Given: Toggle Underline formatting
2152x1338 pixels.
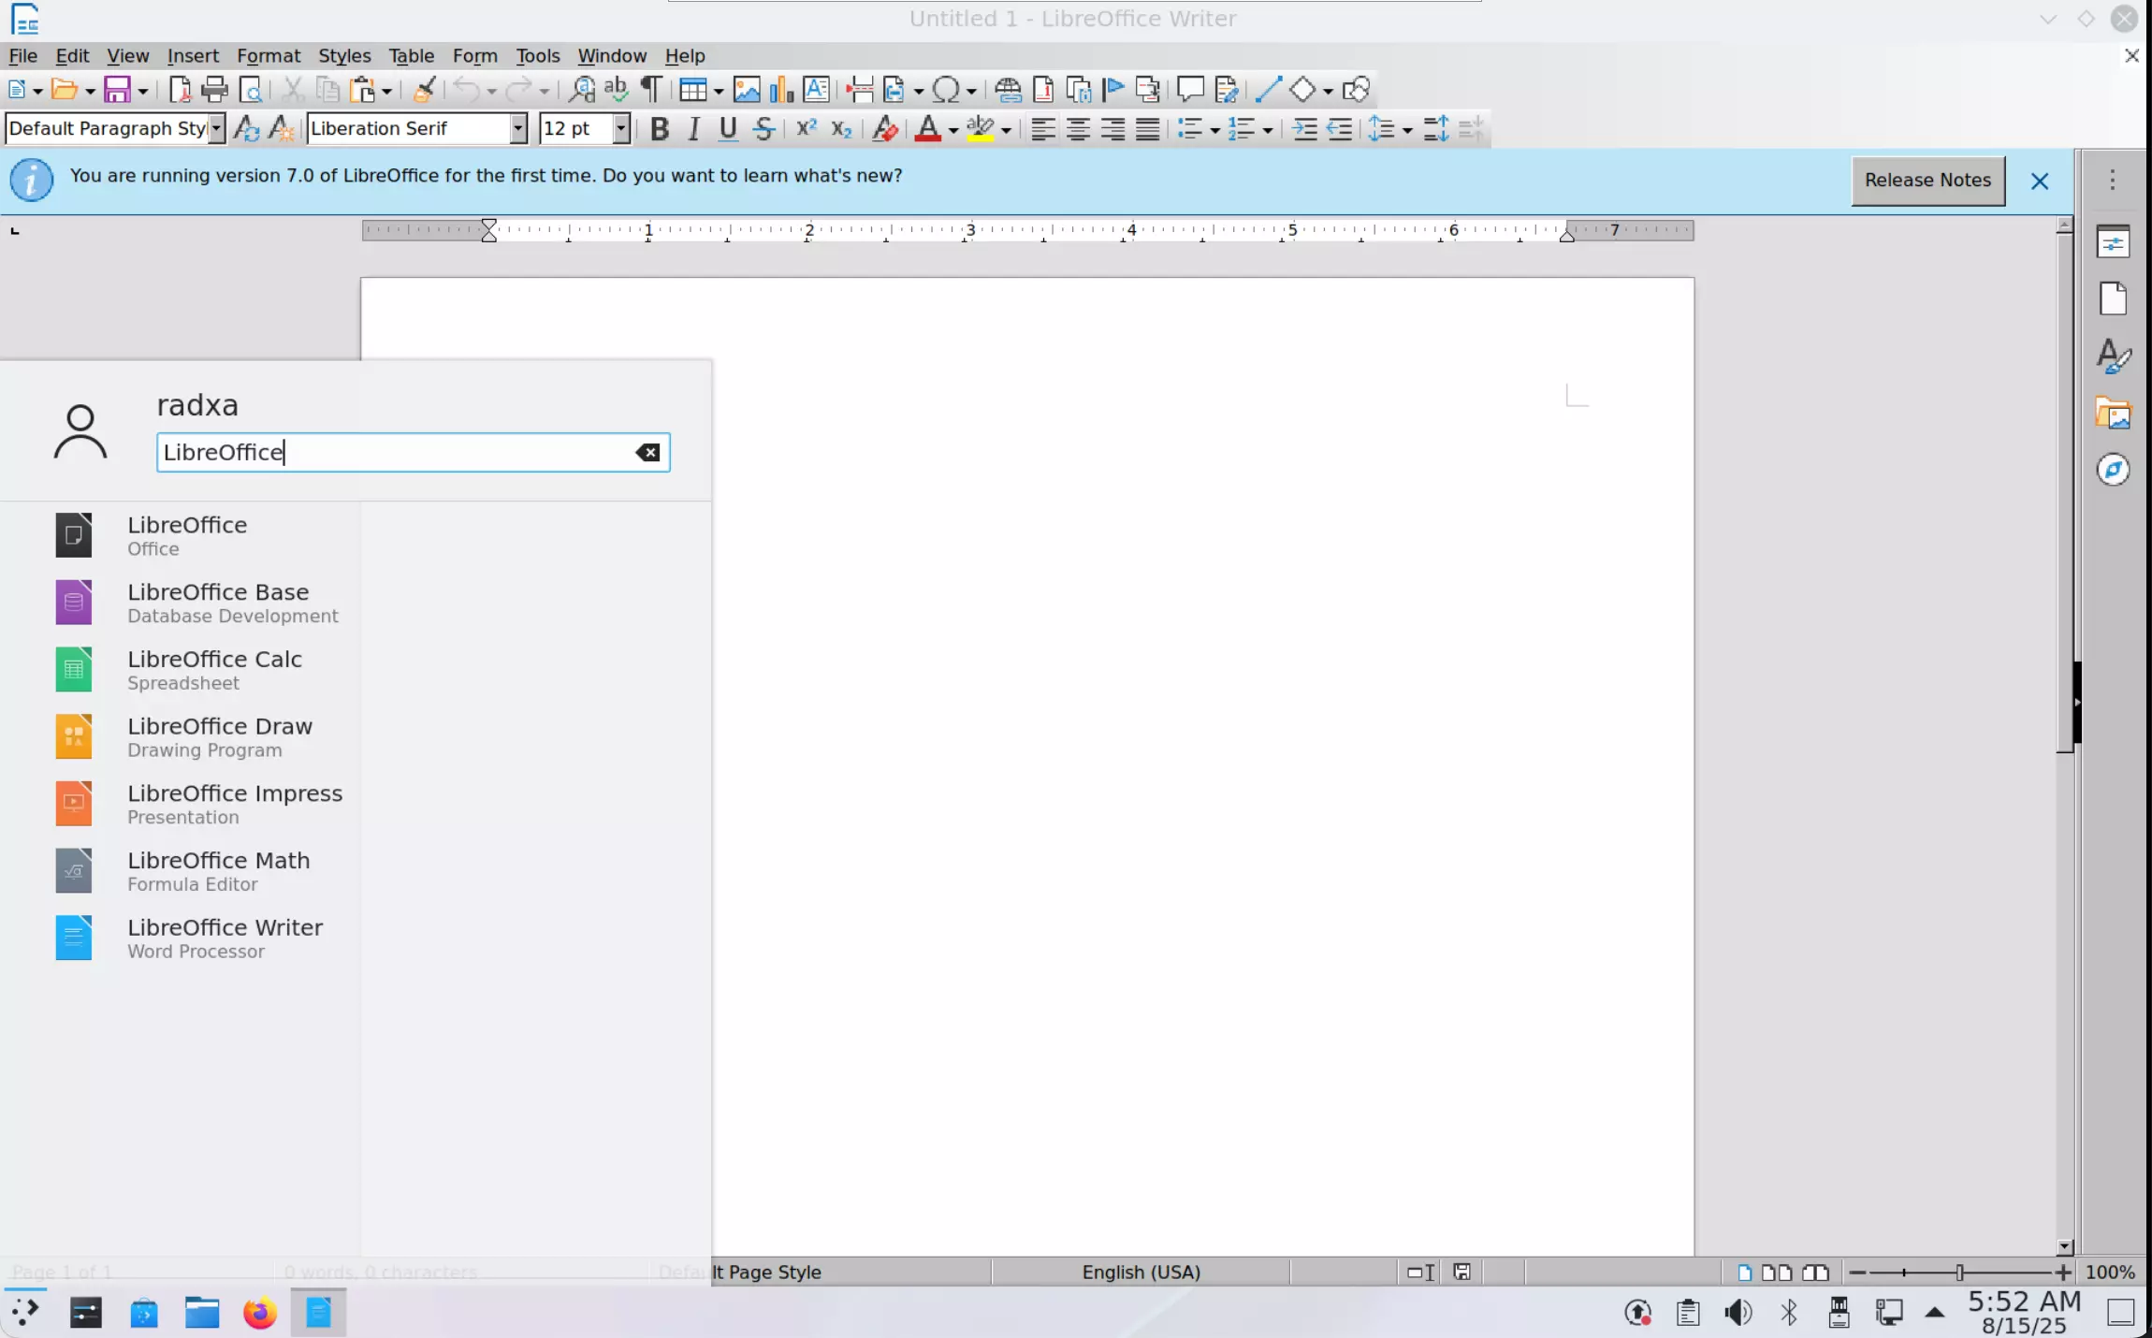Looking at the screenshot, I should click(x=728, y=129).
